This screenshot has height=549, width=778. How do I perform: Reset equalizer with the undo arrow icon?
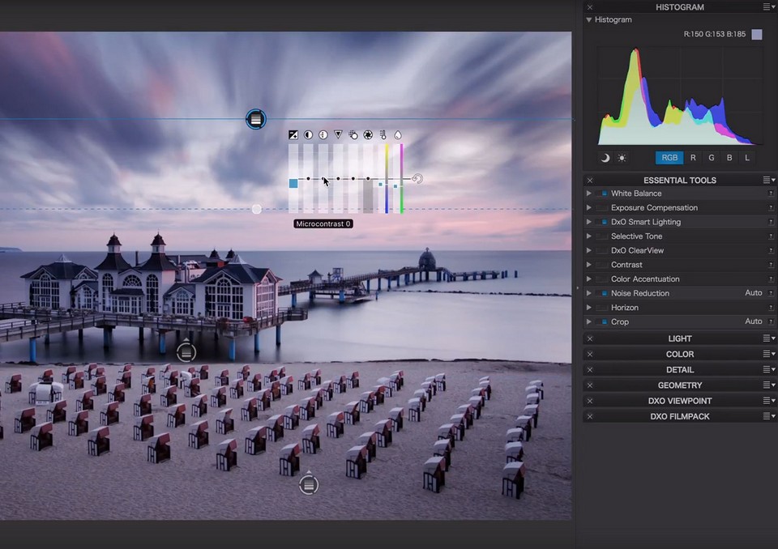(x=417, y=179)
